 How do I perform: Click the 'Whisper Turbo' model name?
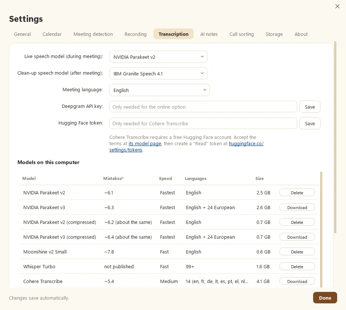(39, 266)
